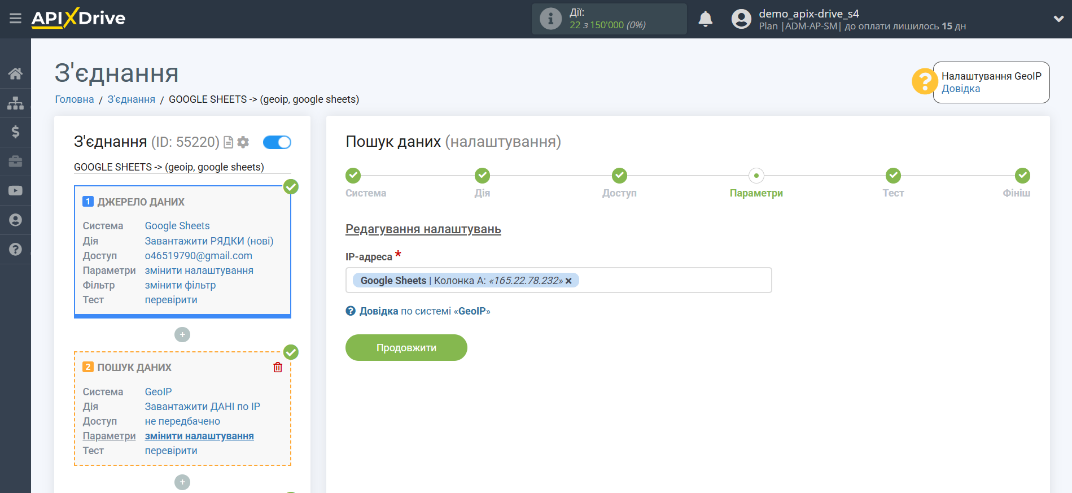Open the Google Sheets system link
The width and height of the screenshot is (1072, 493).
pos(177,226)
